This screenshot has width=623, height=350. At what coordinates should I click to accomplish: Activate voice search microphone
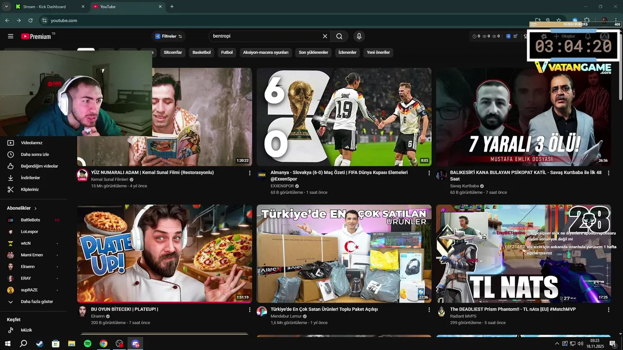pos(359,36)
